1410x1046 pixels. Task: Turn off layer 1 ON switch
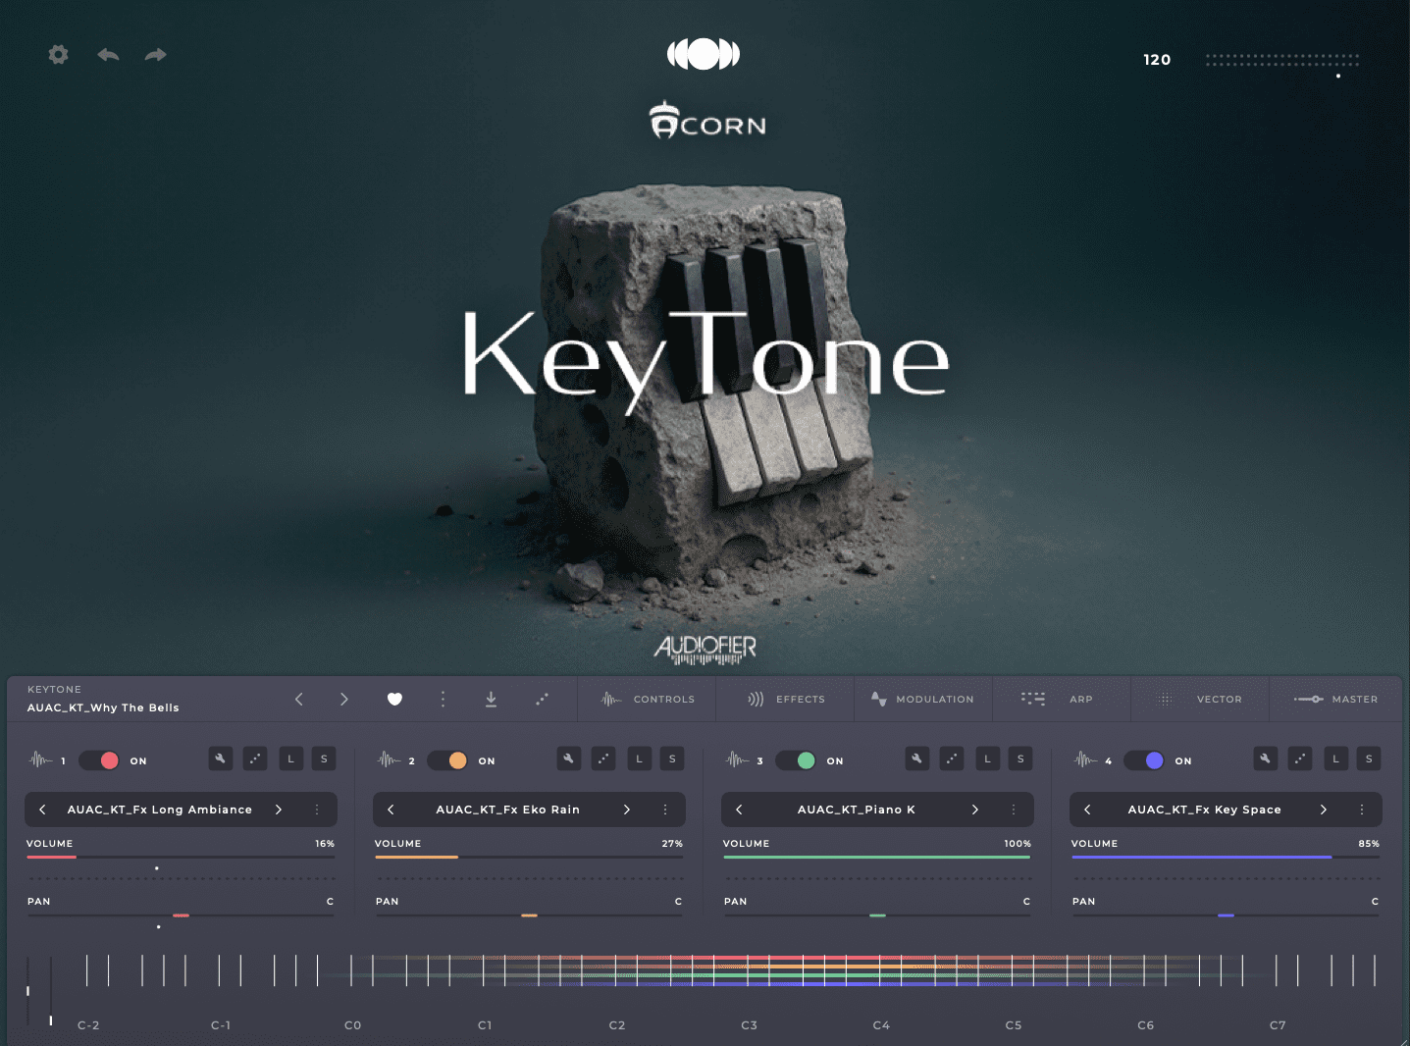point(99,760)
